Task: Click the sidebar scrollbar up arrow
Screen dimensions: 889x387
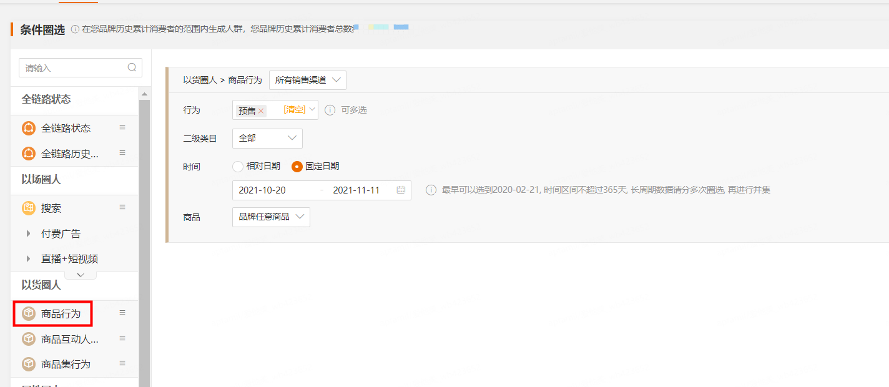Action: pos(144,94)
